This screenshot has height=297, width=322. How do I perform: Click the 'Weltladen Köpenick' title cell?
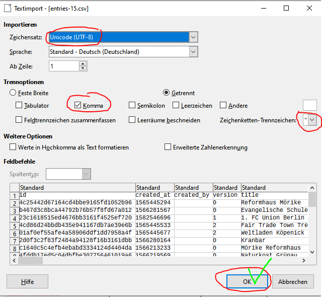[275, 233]
